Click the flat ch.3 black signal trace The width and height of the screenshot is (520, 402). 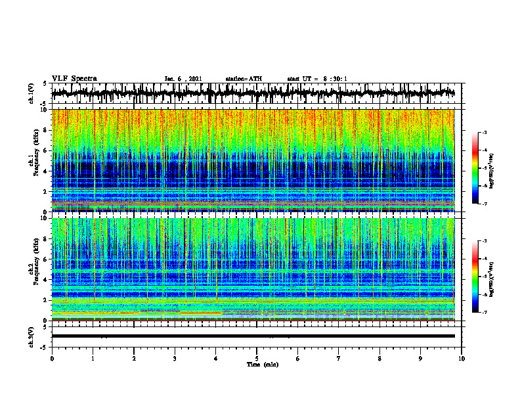click(x=253, y=336)
